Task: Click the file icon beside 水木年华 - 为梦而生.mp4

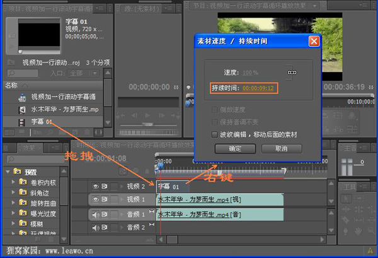Action: (x=22, y=110)
